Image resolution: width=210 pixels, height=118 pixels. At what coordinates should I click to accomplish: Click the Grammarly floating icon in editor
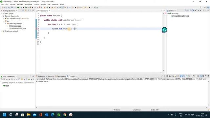click(164, 30)
